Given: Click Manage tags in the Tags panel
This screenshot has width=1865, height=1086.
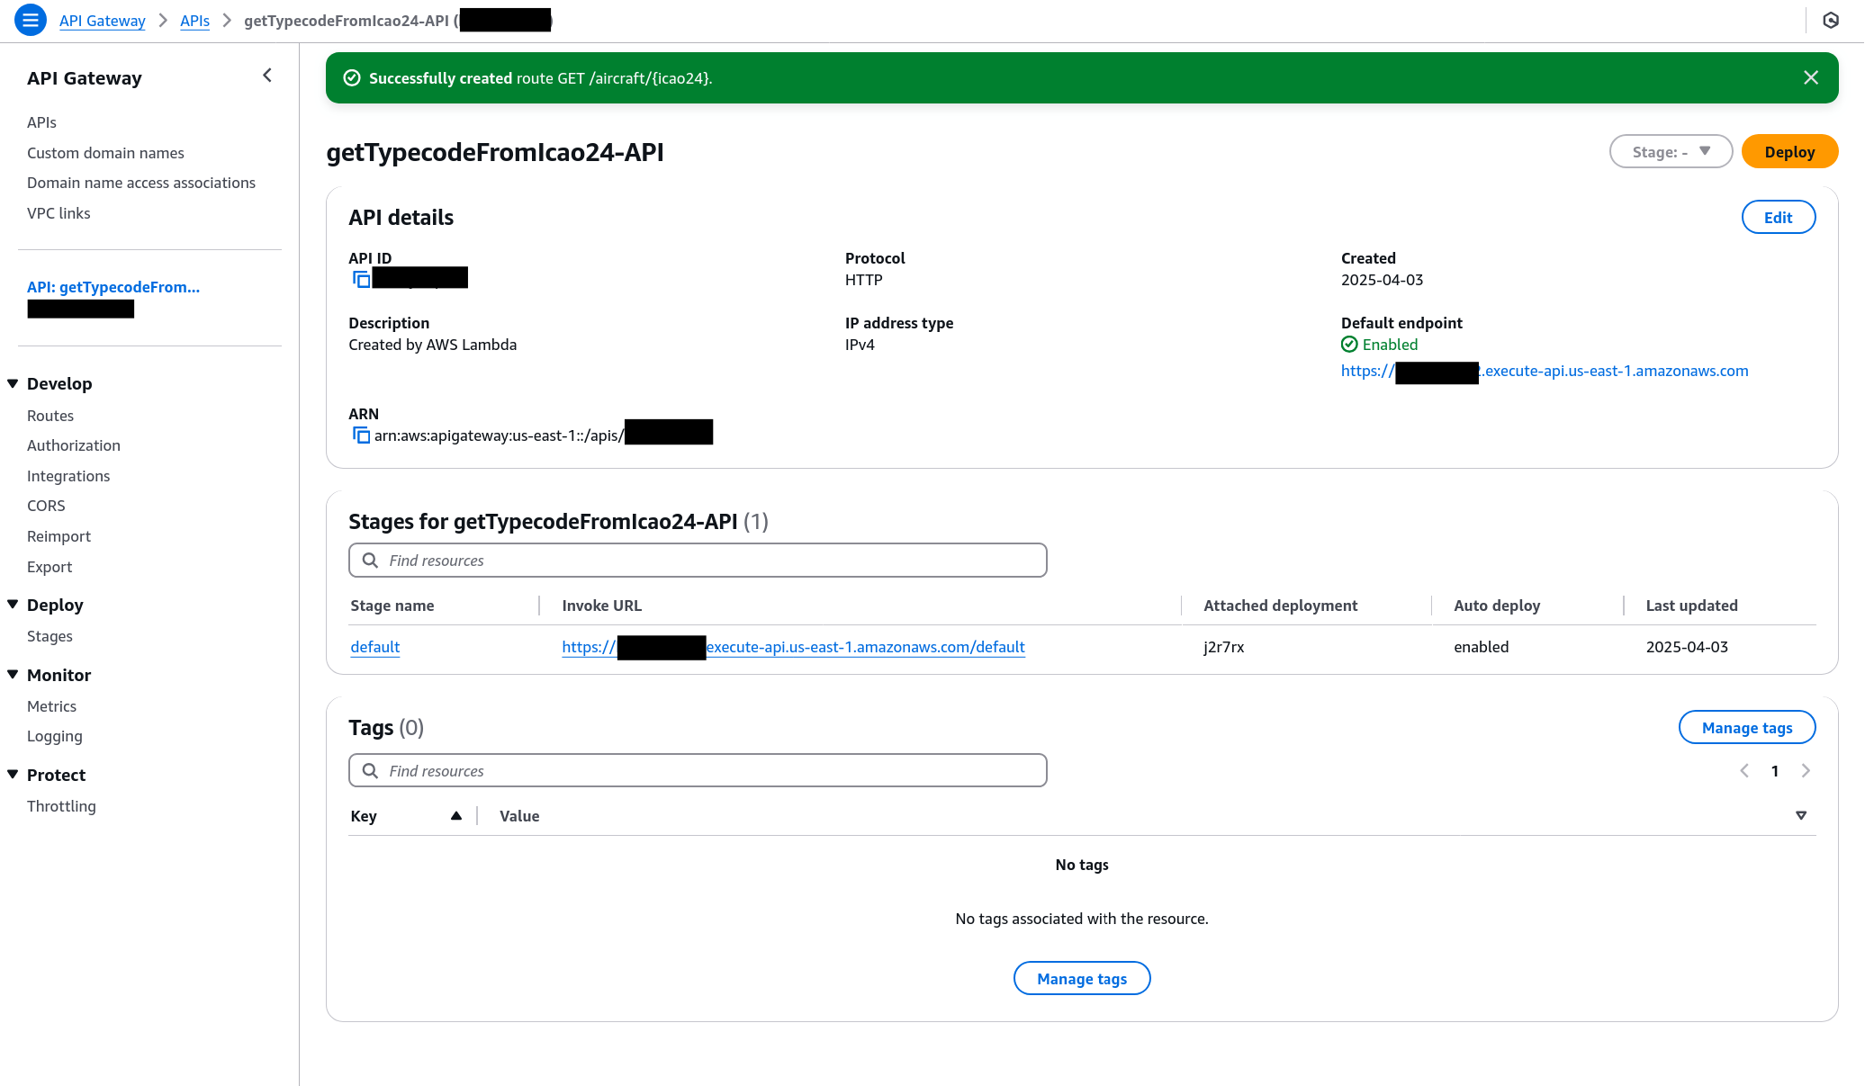Looking at the screenshot, I should (x=1746, y=727).
